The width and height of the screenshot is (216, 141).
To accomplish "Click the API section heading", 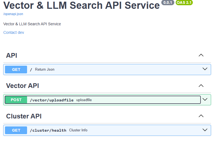I will pos(12,56).
